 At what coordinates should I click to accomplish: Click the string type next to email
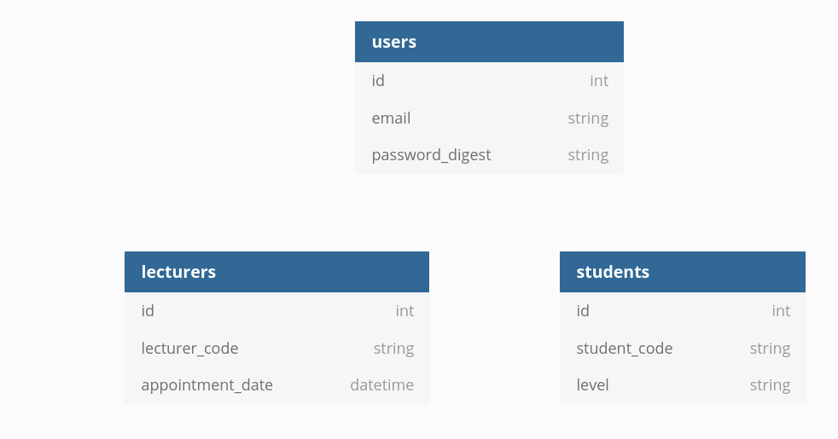click(x=589, y=118)
